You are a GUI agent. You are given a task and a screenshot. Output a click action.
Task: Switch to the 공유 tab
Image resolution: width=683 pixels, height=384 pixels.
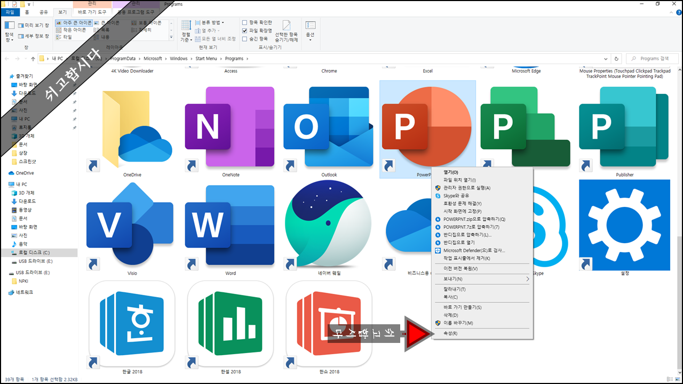point(44,12)
